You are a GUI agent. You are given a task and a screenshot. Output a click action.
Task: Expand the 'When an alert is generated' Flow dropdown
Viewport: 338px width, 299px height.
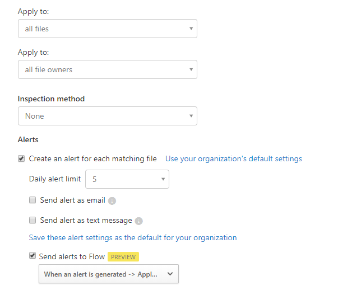(108, 274)
